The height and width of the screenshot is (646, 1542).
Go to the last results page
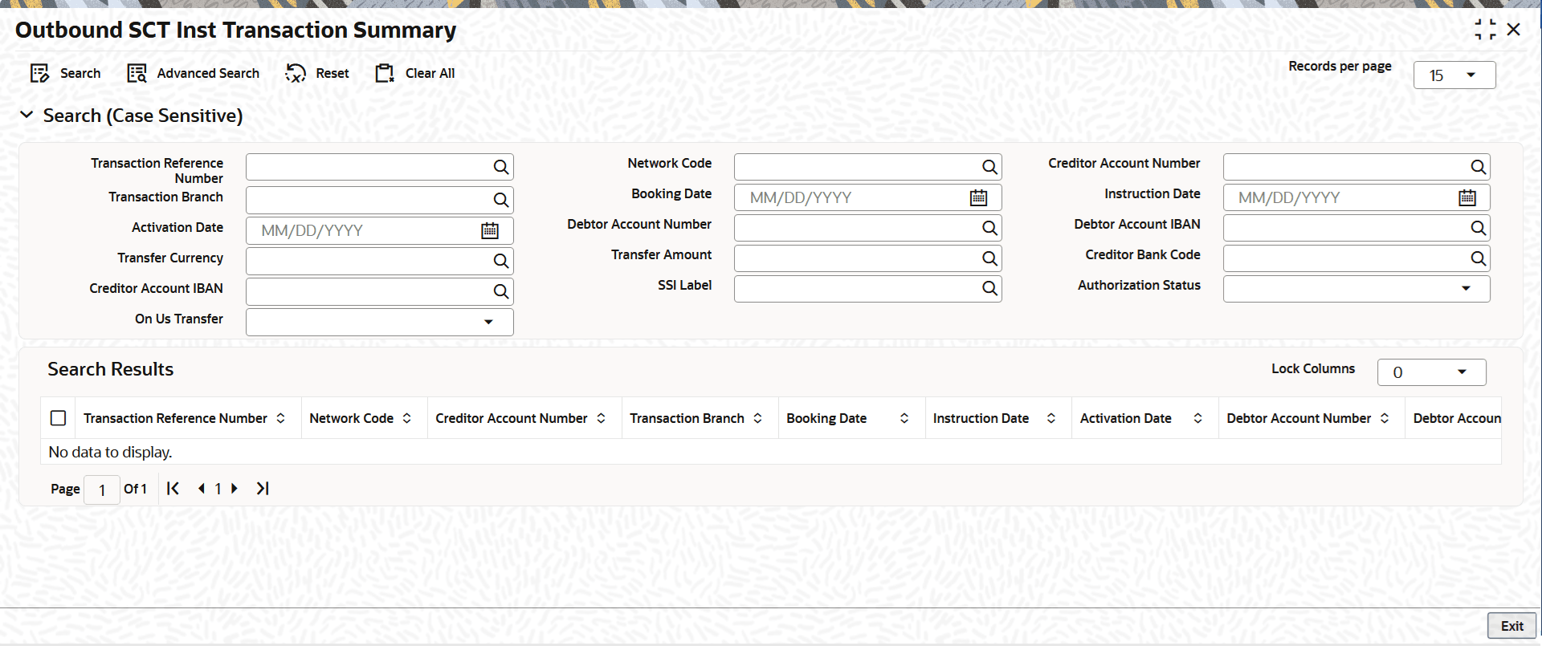263,488
